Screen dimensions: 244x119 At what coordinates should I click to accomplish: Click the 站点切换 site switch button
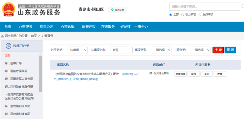click(x=117, y=10)
